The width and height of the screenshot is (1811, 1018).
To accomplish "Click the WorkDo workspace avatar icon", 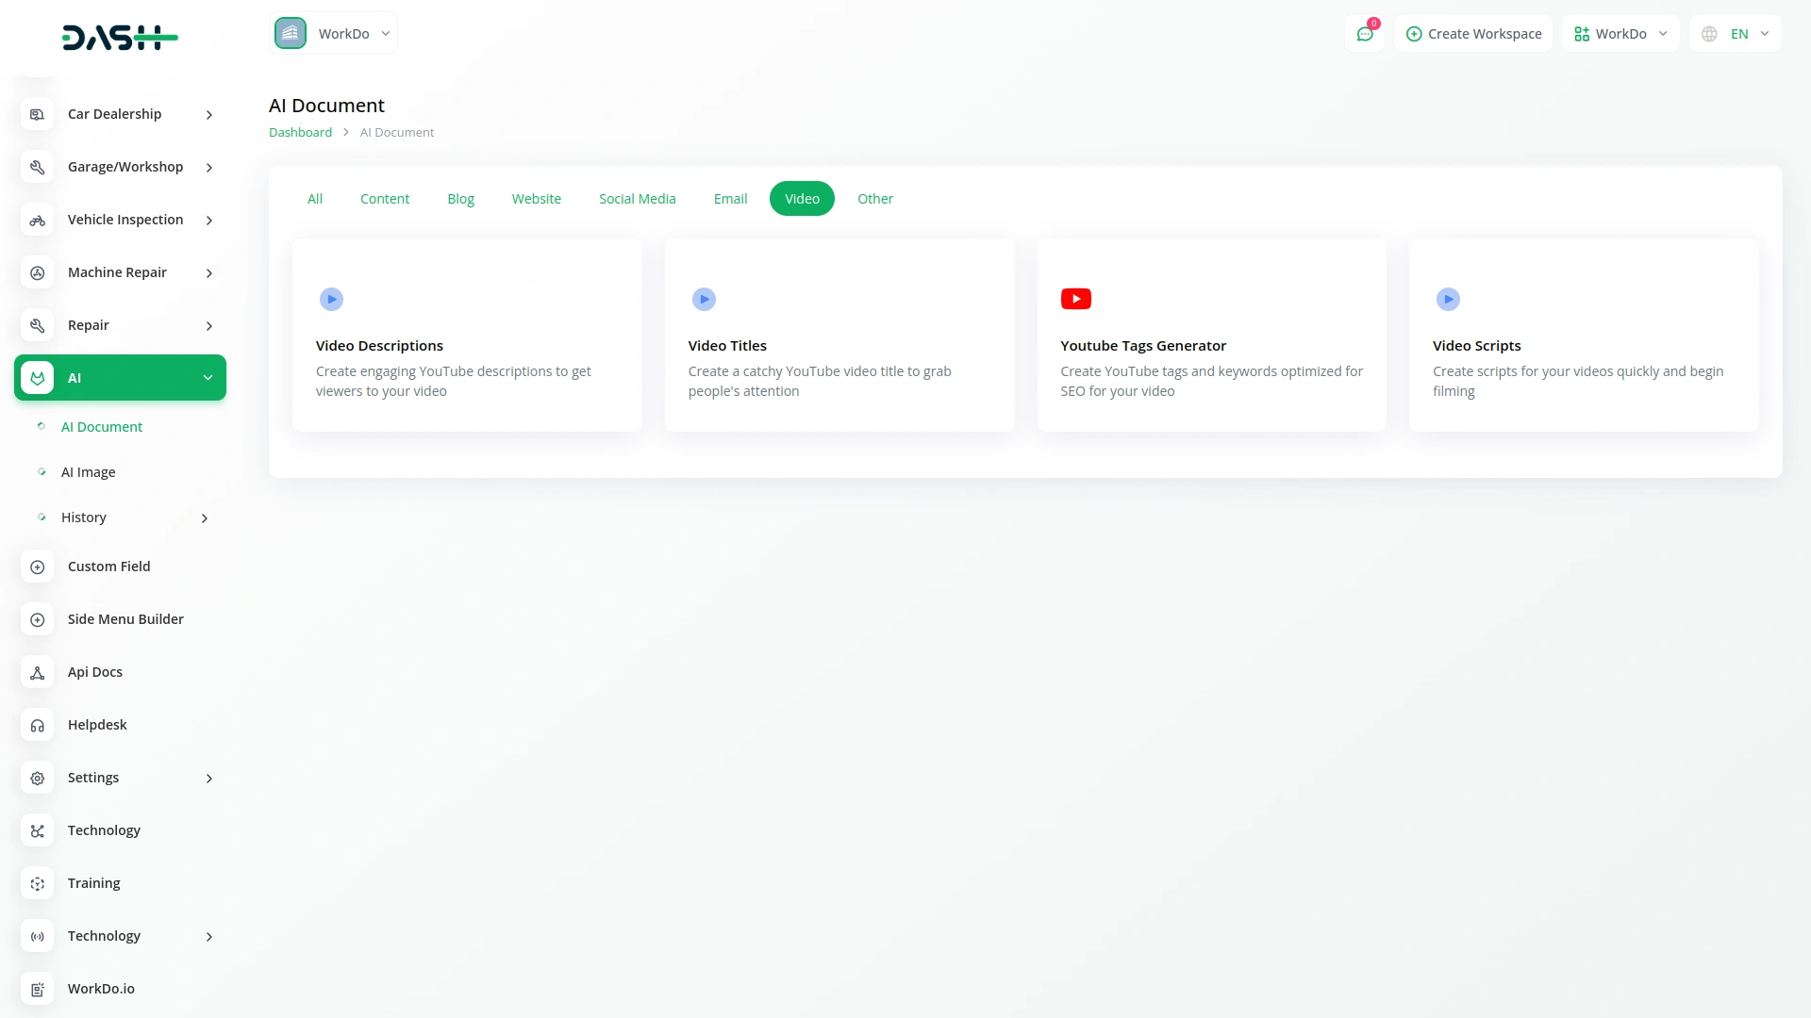I will pos(291,33).
